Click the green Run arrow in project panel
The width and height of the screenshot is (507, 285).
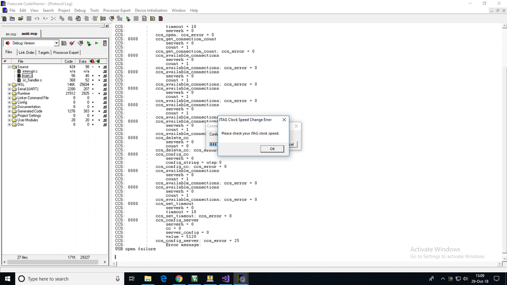click(x=96, y=43)
